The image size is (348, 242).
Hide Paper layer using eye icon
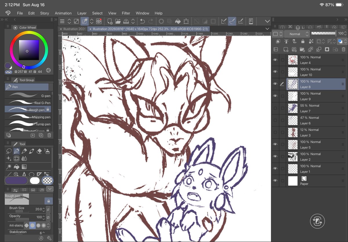click(x=275, y=181)
